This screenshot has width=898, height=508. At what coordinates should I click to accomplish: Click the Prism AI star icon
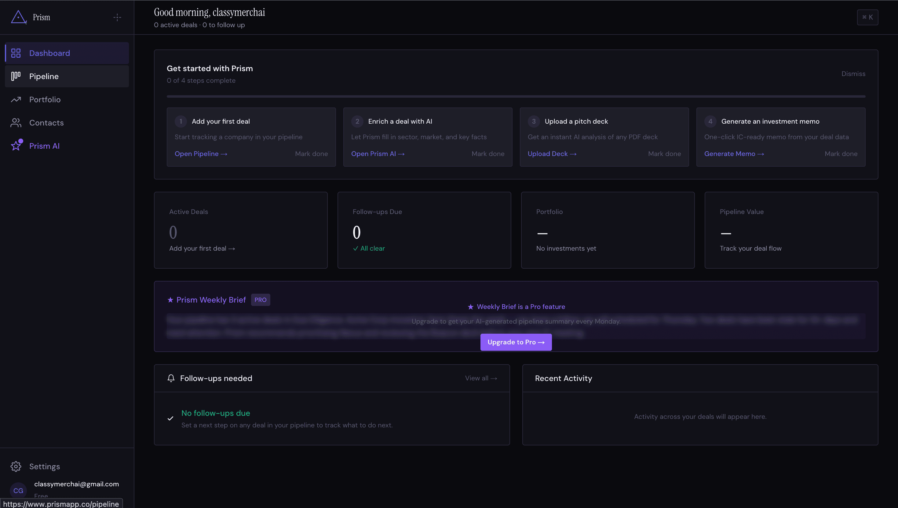coord(16,146)
